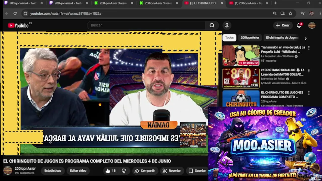This screenshot has height=181, width=322.
Task: Click the YouTube search magnifier button
Action: [x=212, y=25]
